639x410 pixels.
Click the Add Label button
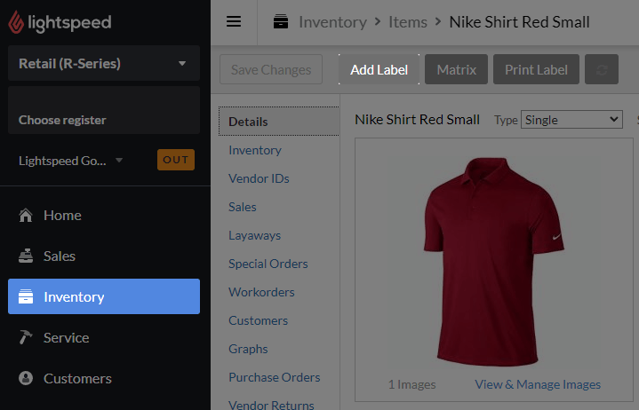click(379, 69)
